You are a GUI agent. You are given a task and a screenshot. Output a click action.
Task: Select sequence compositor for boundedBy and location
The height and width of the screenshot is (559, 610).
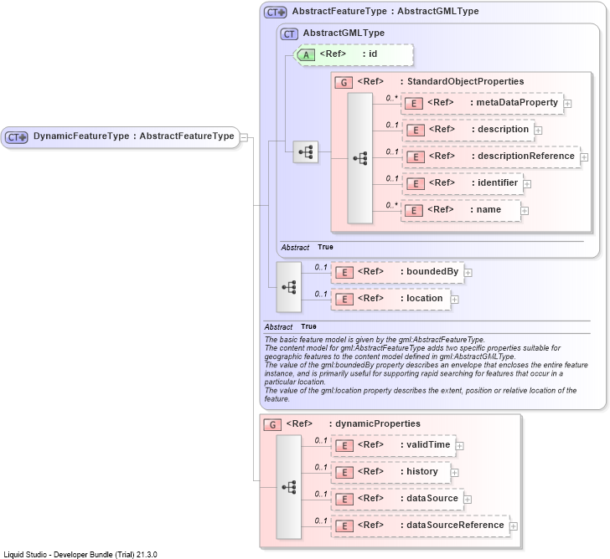288,287
